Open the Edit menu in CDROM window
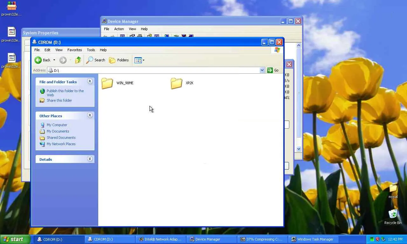This screenshot has width=407, height=244. coord(47,50)
